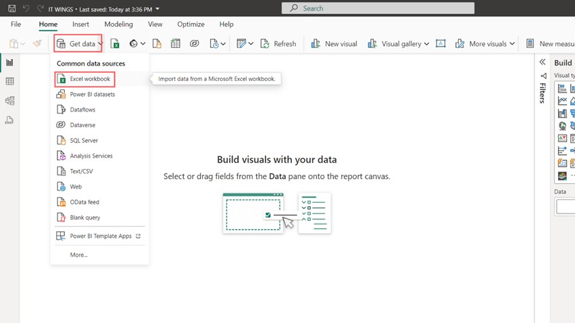Open DAX query view in sidebar
The width and height of the screenshot is (575, 323).
tap(9, 120)
